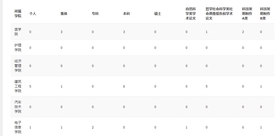Select the 哲学社会科学类社会调查报告和学术论文 header
This screenshot has height=136, width=275.
(x=219, y=14)
